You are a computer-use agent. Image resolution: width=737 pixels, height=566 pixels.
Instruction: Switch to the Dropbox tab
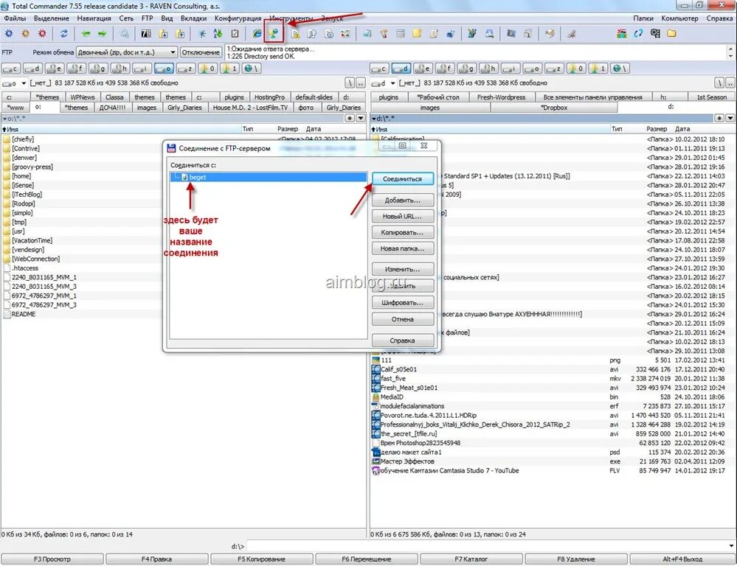point(554,108)
